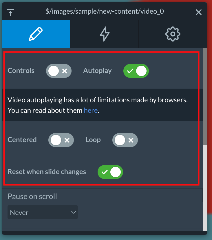Close the video_0 properties panel
The width and height of the screenshot is (212, 240).
point(199,12)
